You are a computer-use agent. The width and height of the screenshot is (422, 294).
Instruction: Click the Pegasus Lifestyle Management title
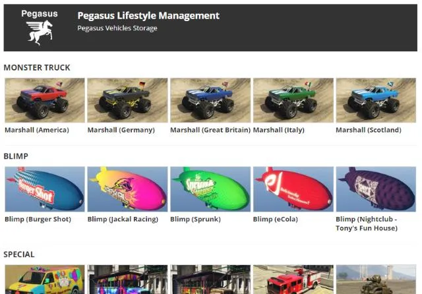pyautogui.click(x=148, y=16)
